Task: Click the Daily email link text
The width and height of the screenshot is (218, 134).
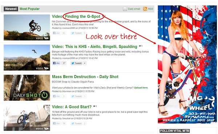Action: pos(134,9)
